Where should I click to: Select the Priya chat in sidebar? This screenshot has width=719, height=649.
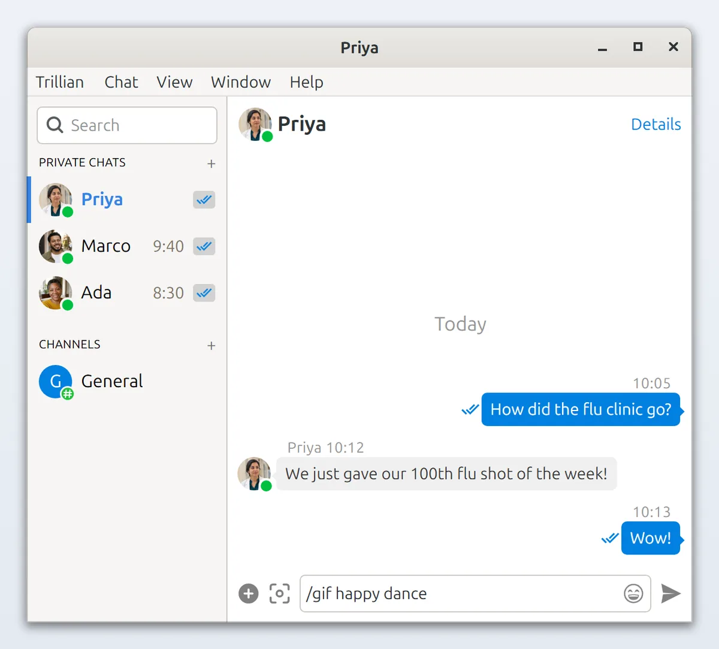[127, 200]
